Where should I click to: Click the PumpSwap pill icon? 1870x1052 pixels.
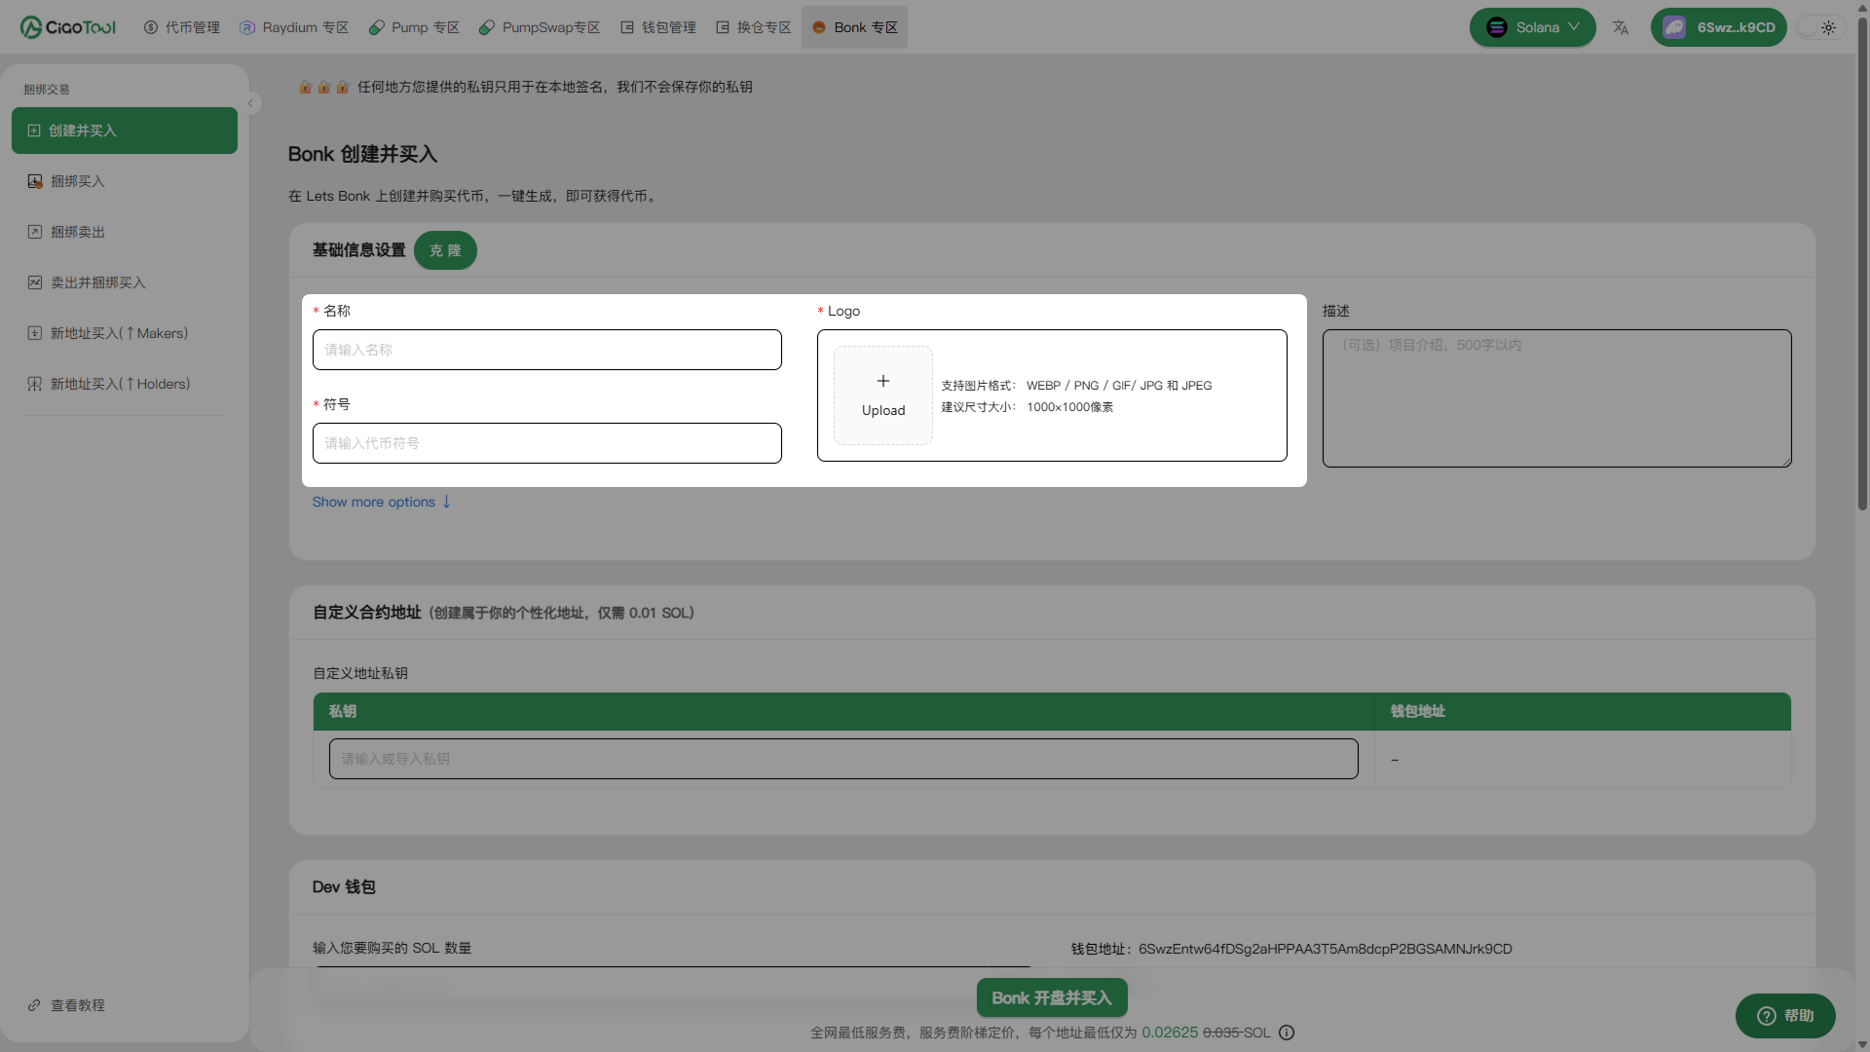coord(487,27)
